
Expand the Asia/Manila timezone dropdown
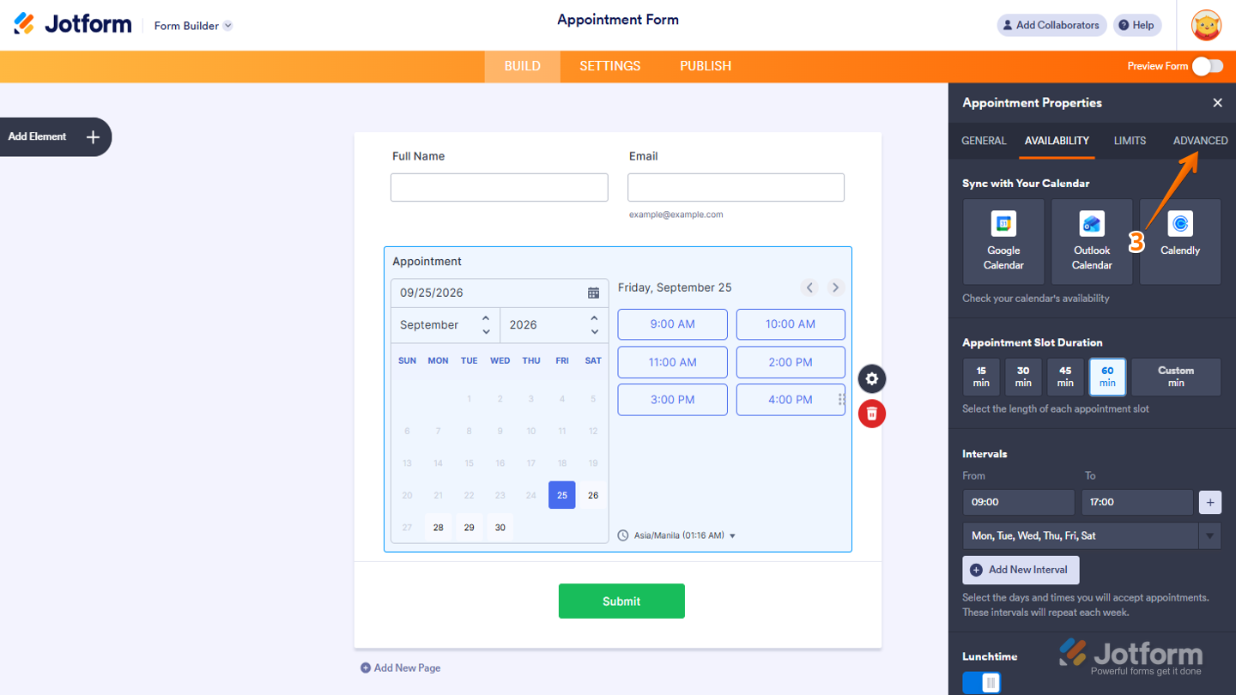[676, 535]
